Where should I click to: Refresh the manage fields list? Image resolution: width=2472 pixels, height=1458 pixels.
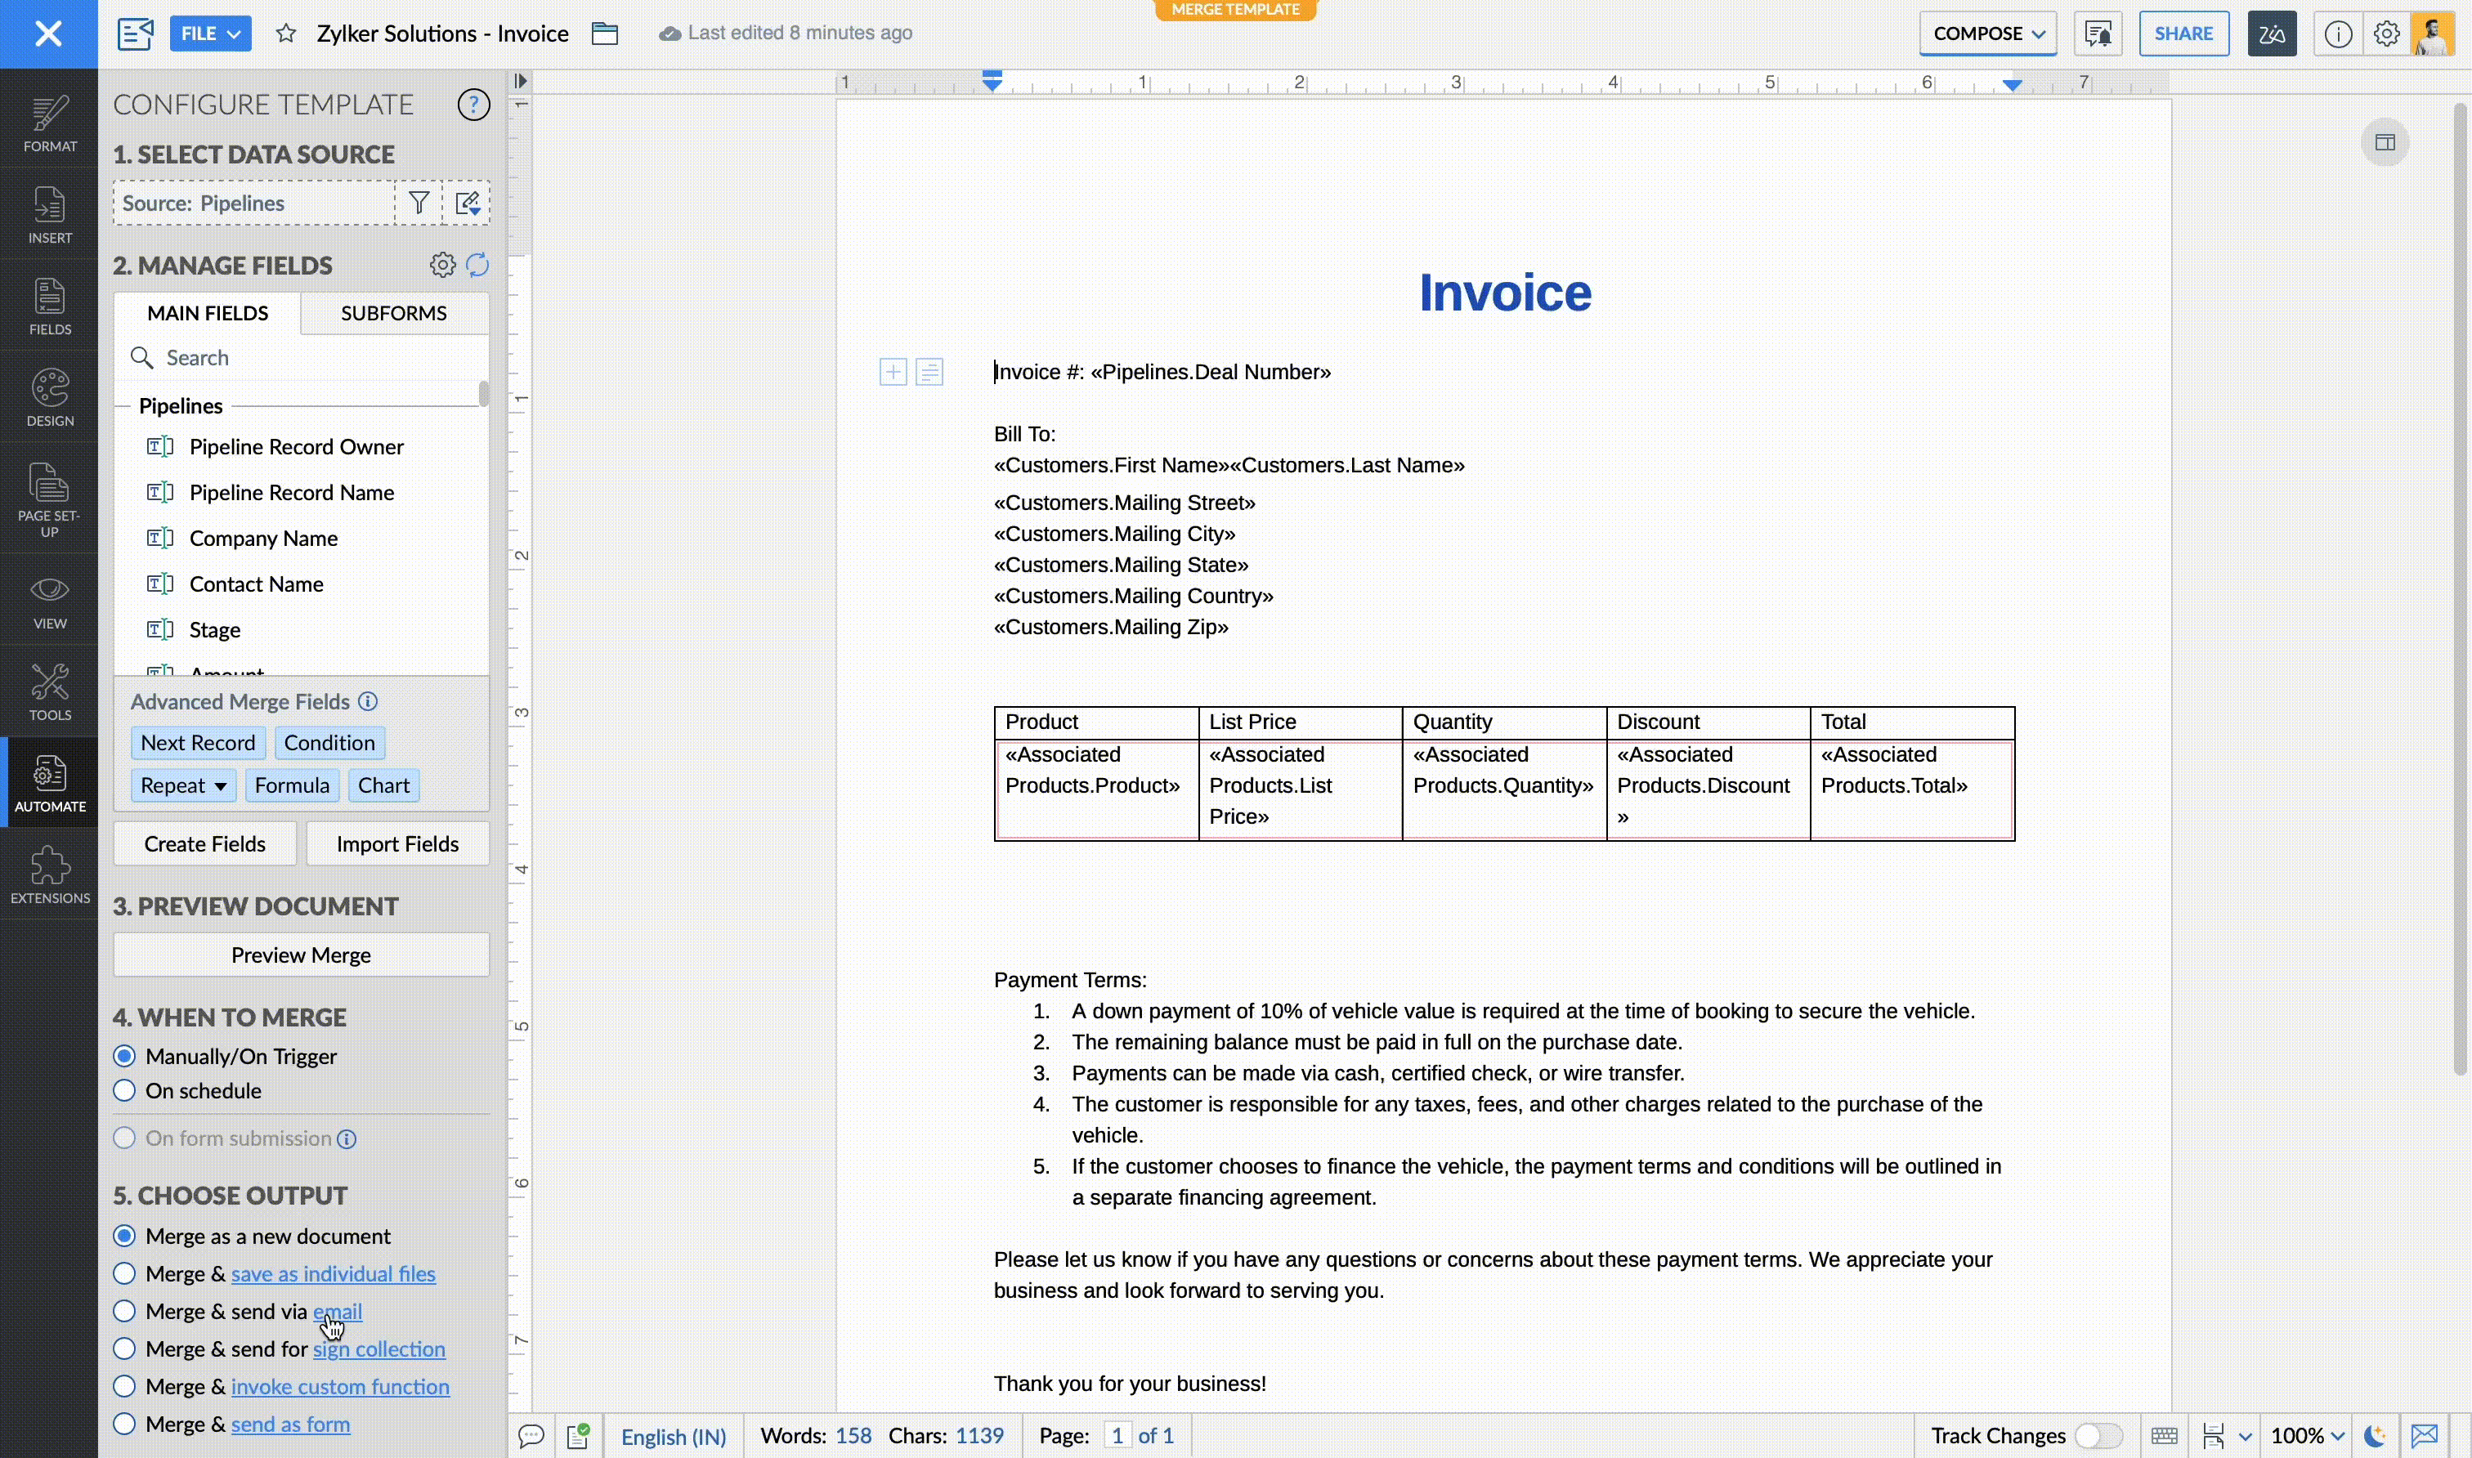tap(477, 264)
